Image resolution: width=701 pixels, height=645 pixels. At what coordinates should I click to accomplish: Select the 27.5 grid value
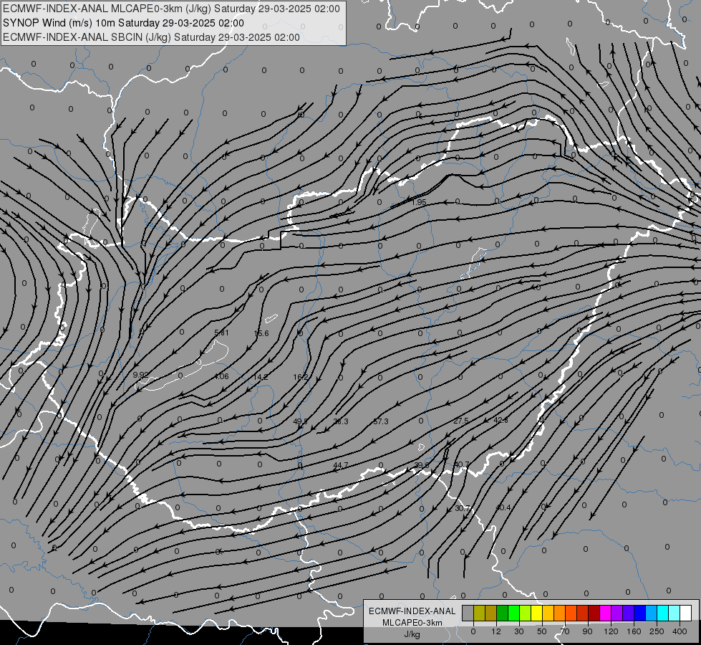[461, 421]
